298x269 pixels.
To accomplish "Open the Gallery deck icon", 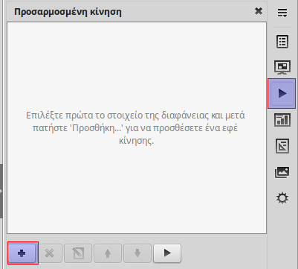I will [x=282, y=172].
